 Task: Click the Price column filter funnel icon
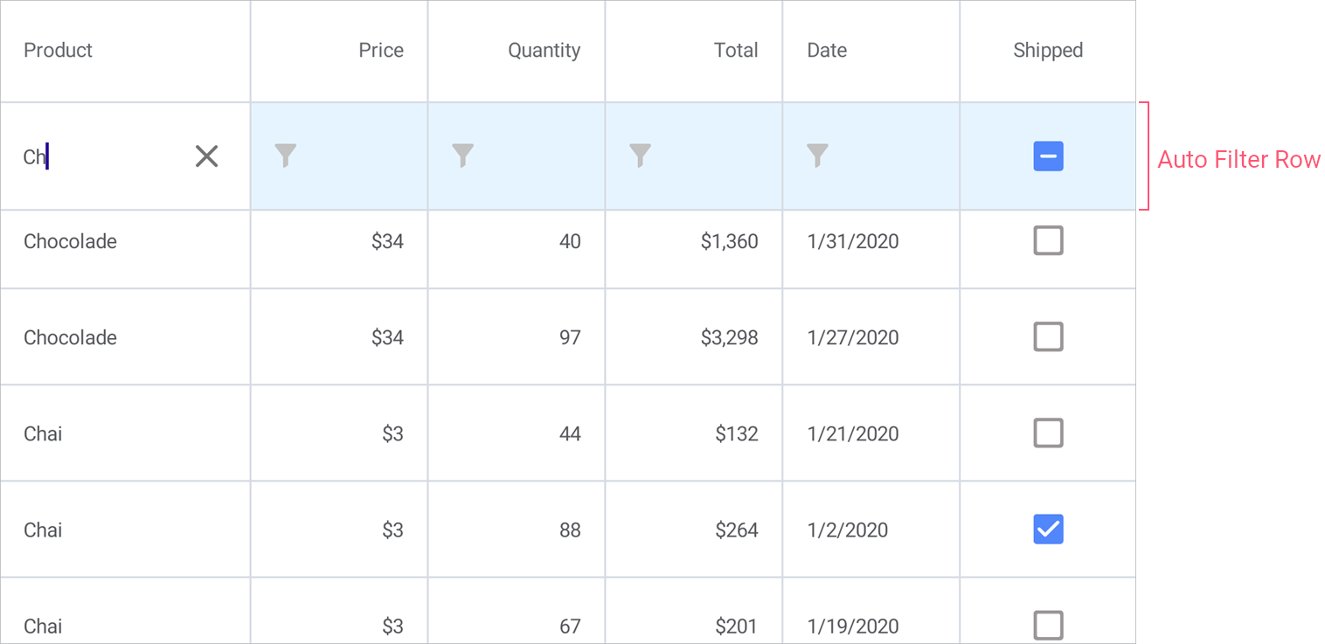286,156
